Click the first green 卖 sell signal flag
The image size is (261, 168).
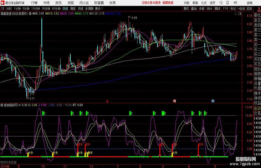point(43,113)
